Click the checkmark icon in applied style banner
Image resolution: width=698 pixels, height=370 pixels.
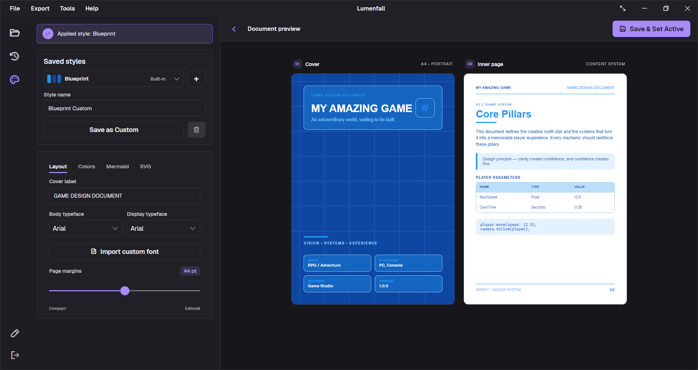coord(48,34)
